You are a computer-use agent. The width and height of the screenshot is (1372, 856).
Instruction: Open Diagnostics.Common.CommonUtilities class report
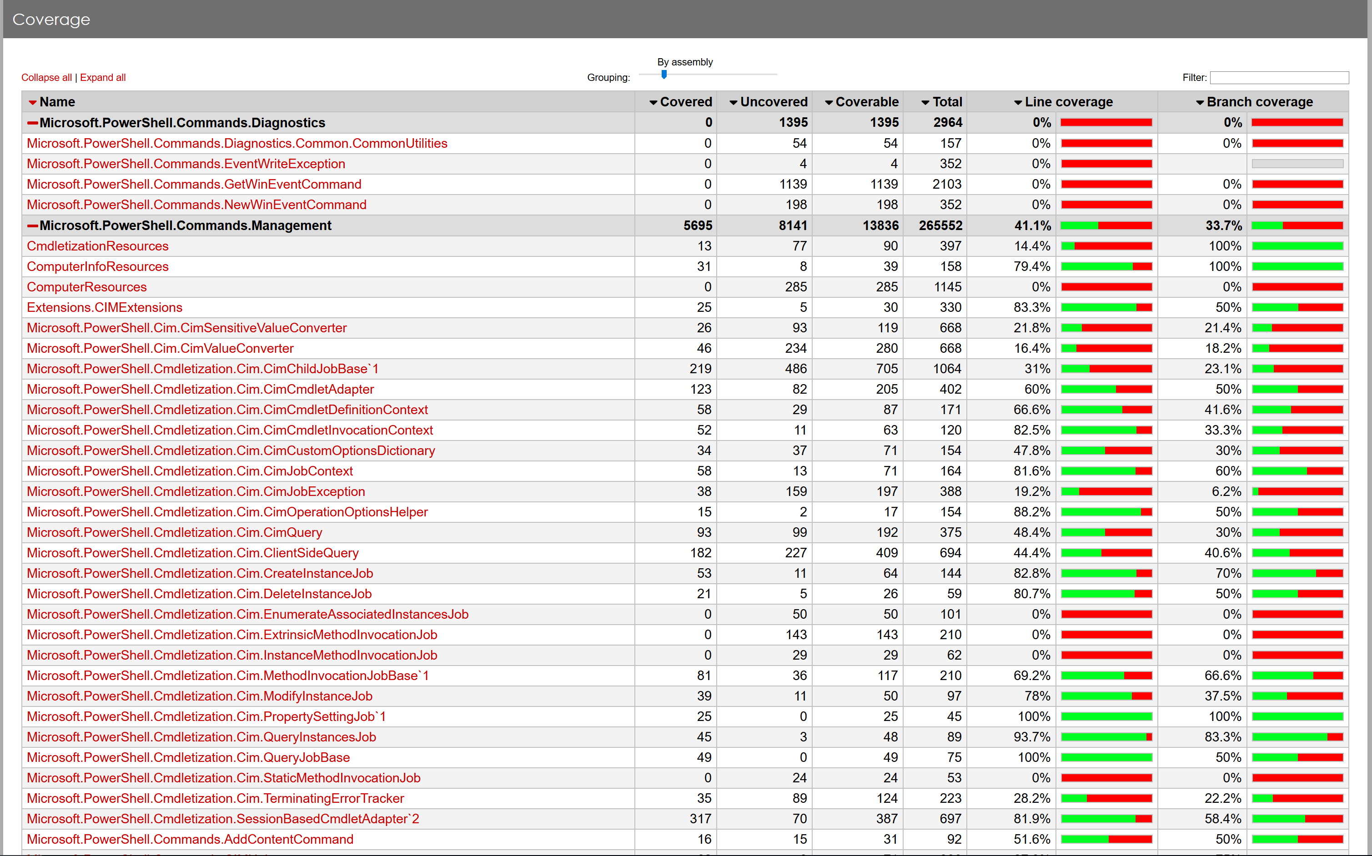click(236, 143)
